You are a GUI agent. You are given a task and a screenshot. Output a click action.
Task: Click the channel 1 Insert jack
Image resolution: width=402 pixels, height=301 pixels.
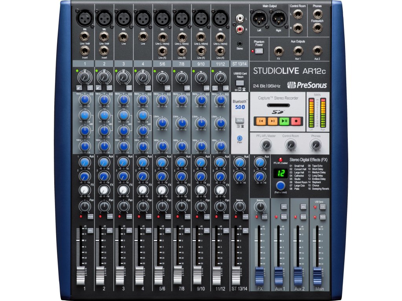[x=85, y=51]
